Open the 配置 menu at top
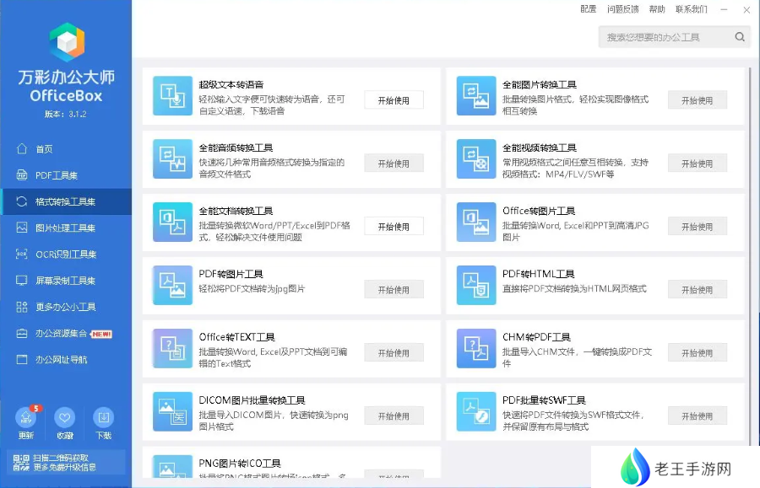760x488 pixels. (x=589, y=9)
